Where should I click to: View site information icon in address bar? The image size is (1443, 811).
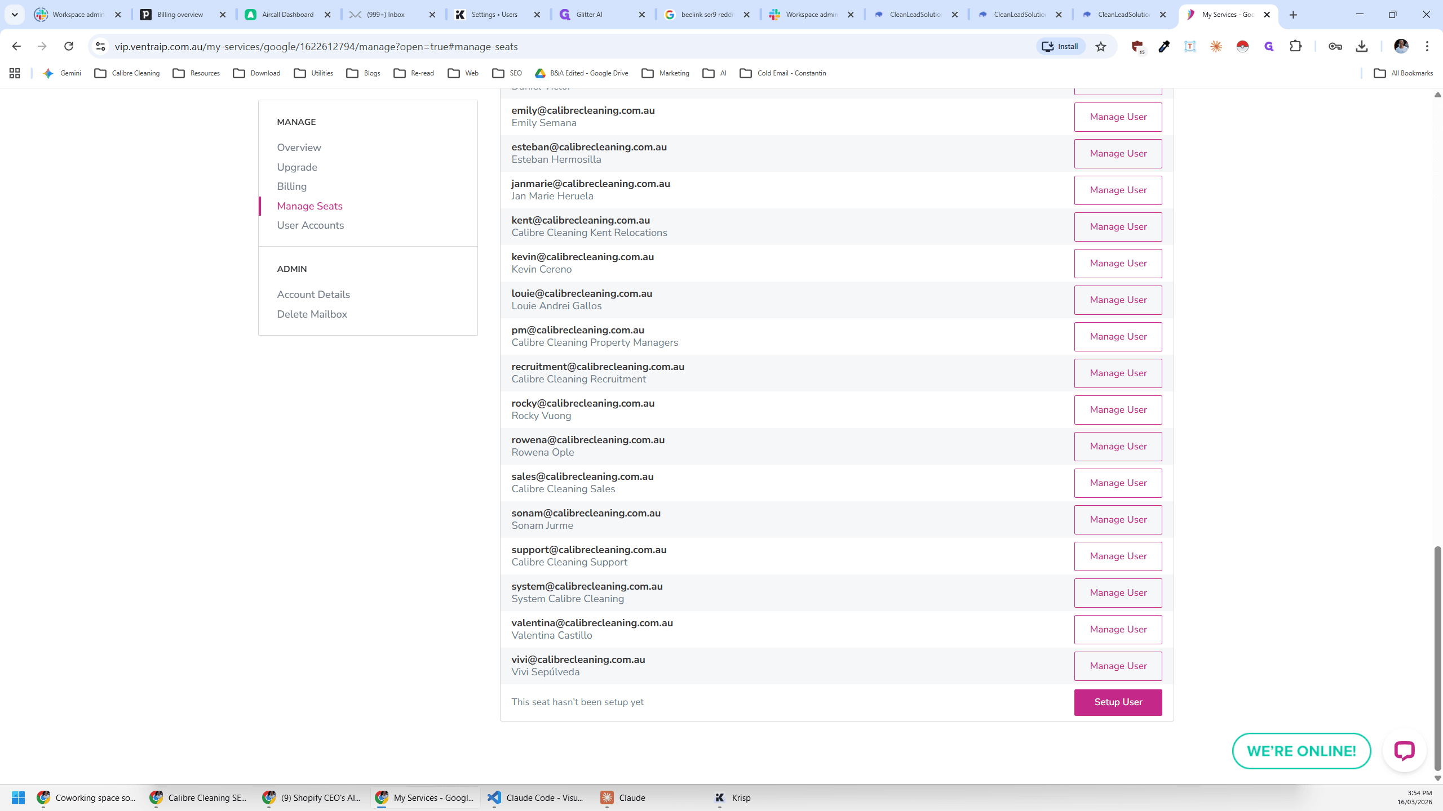tap(101, 47)
